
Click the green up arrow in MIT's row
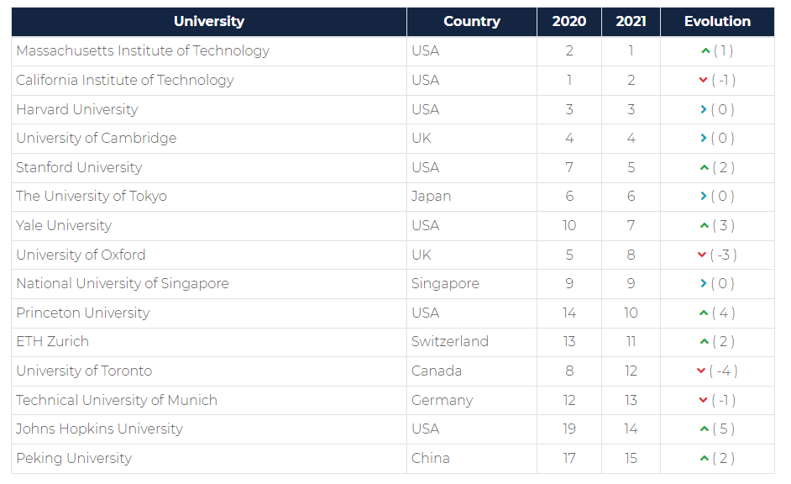click(705, 51)
